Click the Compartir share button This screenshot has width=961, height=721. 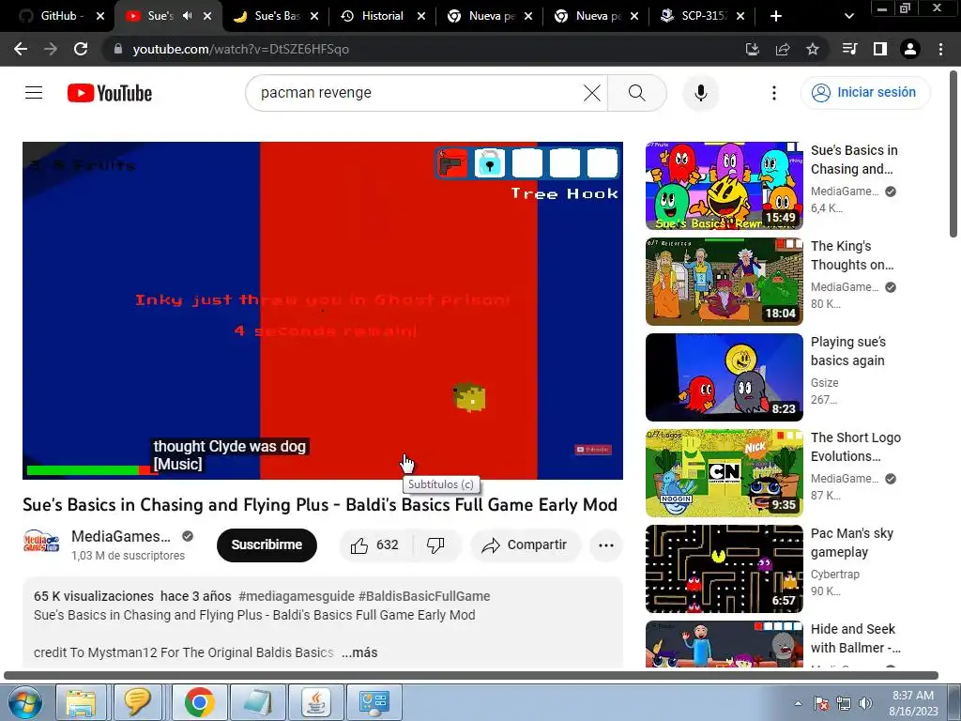click(526, 545)
